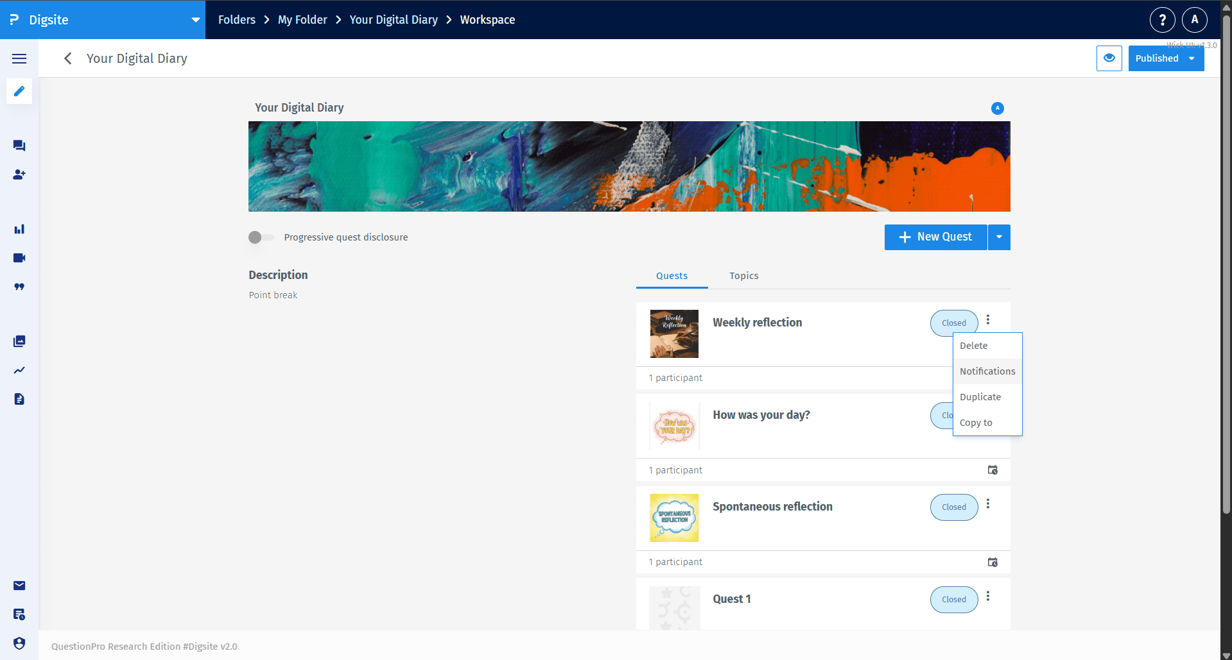This screenshot has width=1232, height=660.
Task: Open the Closed status of Weekly reflection
Action: [954, 323]
